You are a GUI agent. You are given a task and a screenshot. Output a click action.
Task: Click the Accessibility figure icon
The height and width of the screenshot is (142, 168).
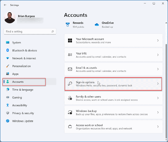(8, 105)
